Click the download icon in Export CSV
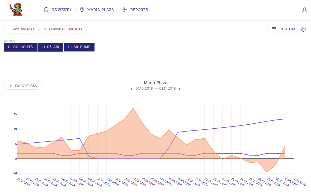 click(11, 86)
